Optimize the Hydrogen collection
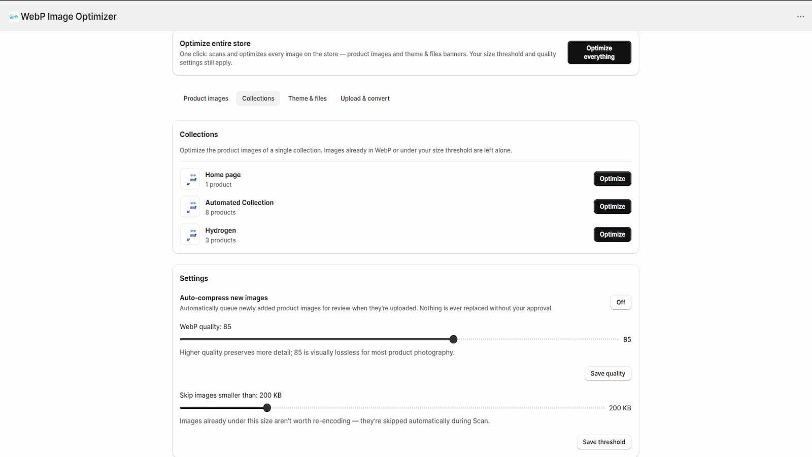 tap(613, 235)
